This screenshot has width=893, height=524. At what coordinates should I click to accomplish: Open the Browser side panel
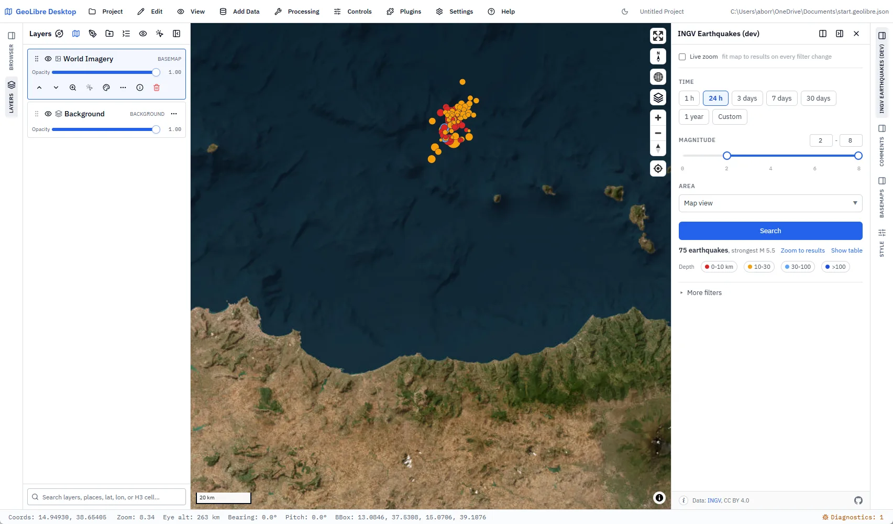[12, 50]
